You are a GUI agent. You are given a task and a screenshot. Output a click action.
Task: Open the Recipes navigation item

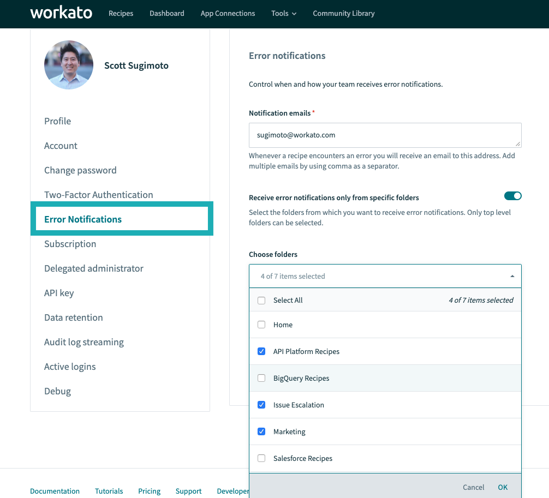[x=121, y=13]
